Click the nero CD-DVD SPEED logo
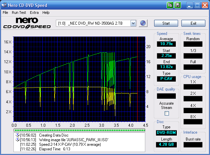Screen dimensions: 210x155 pyautogui.click(x=27, y=23)
